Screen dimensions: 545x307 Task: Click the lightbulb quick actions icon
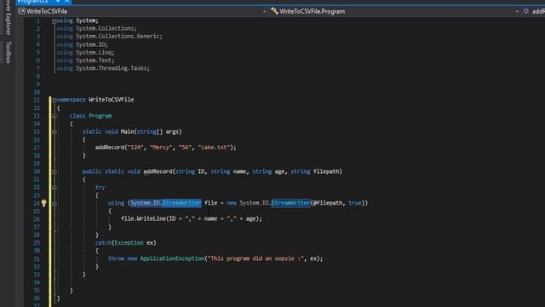[x=43, y=203]
